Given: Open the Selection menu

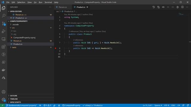Looking at the screenshot, I should coord(21,2).
